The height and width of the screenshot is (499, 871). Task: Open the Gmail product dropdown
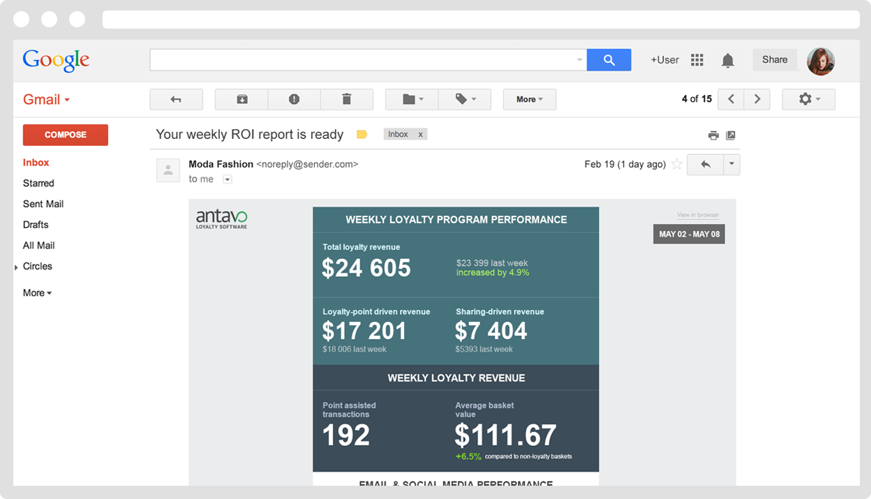pyautogui.click(x=46, y=100)
